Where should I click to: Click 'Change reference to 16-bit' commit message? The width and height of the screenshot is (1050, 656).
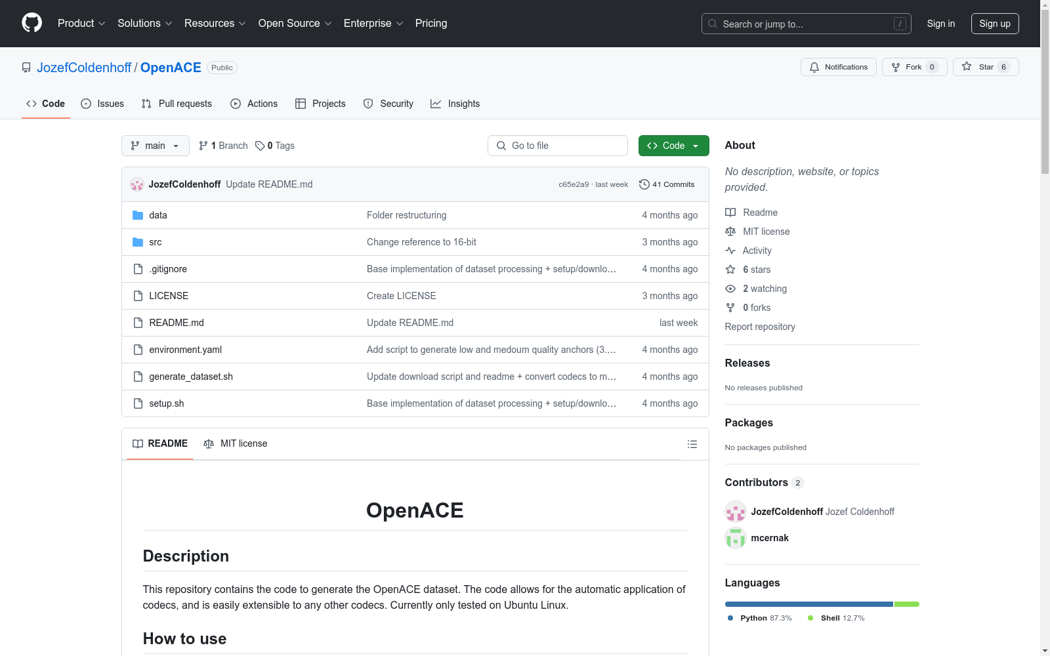pos(421,242)
